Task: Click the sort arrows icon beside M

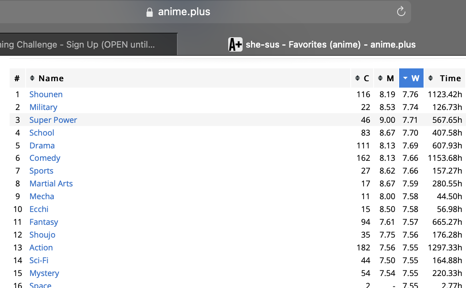Action: 380,78
